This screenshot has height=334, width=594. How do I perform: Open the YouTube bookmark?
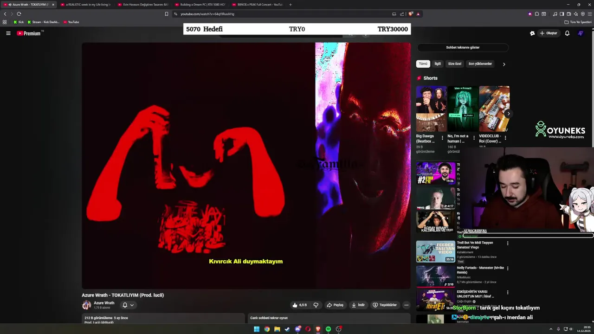point(71,22)
